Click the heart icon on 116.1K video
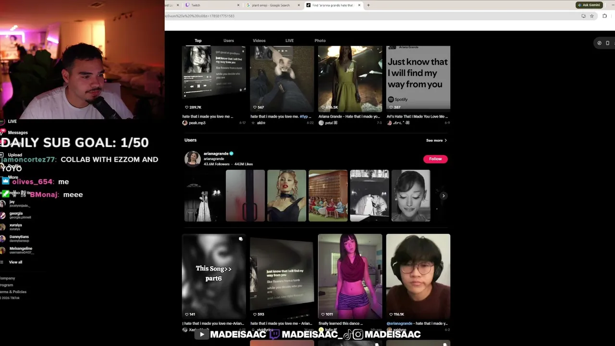The height and width of the screenshot is (346, 615). click(391, 314)
